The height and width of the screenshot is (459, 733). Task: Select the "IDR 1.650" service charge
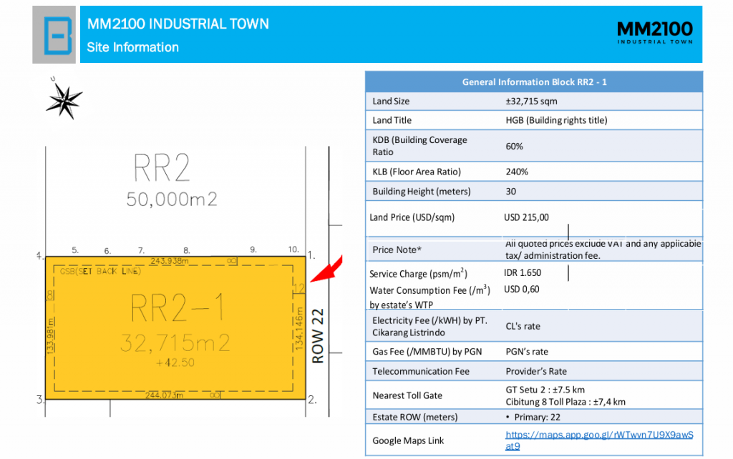[522, 272]
